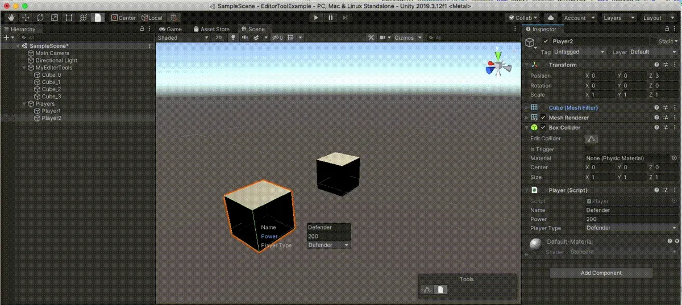Open the Shaded draw mode dropdown
This screenshot has width=682, height=305.
182,37
